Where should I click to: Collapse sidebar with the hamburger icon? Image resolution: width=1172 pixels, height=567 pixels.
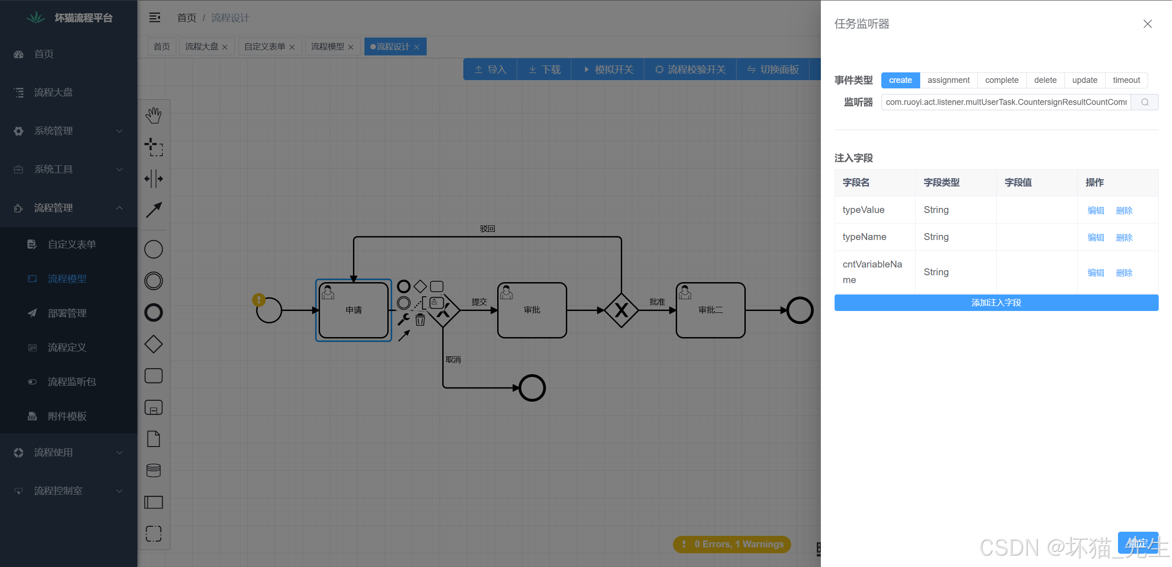[155, 18]
